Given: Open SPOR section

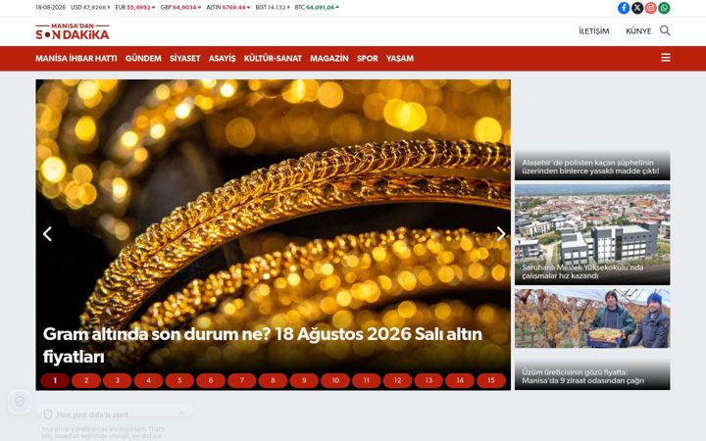Looking at the screenshot, I should [x=368, y=59].
